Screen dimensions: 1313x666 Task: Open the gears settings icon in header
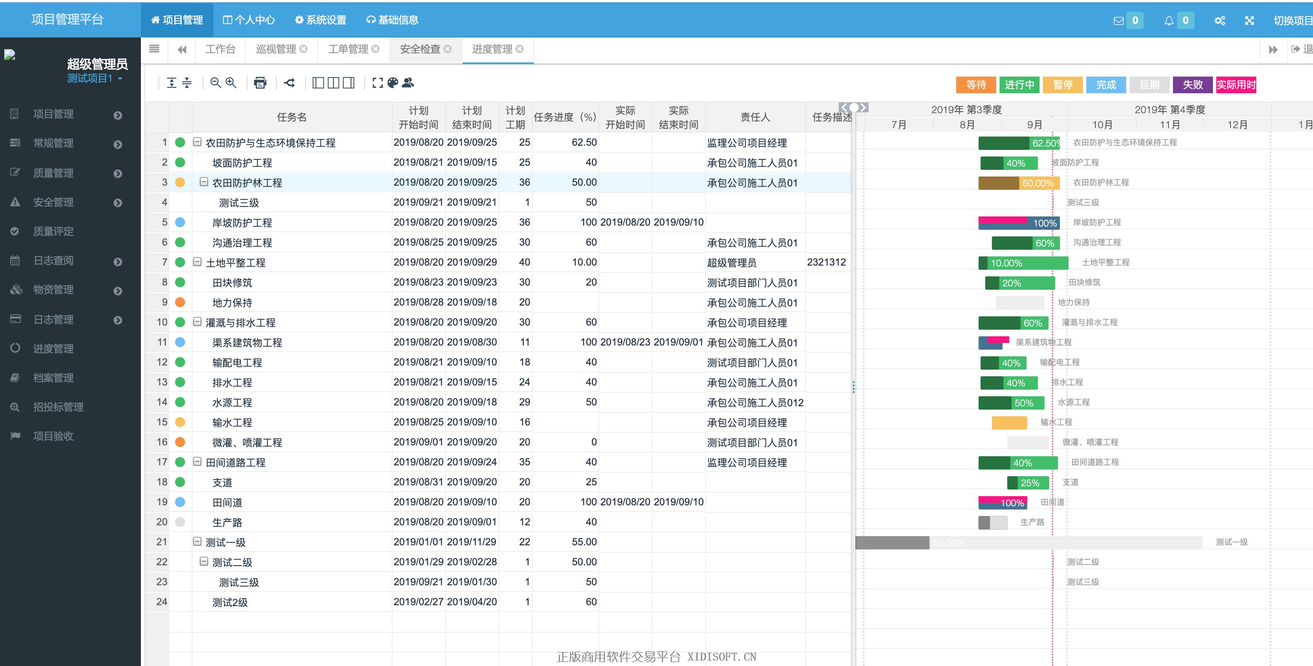point(1220,20)
